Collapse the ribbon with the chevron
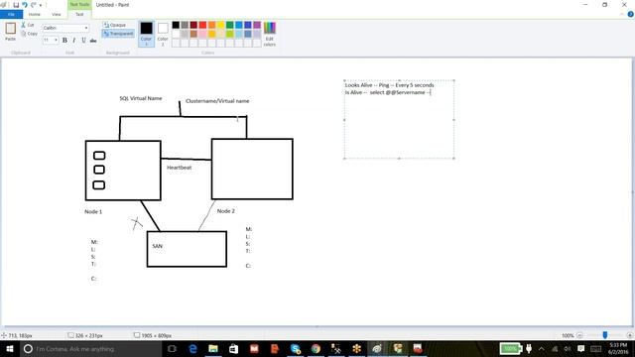This screenshot has height=357, width=635. click(622, 14)
